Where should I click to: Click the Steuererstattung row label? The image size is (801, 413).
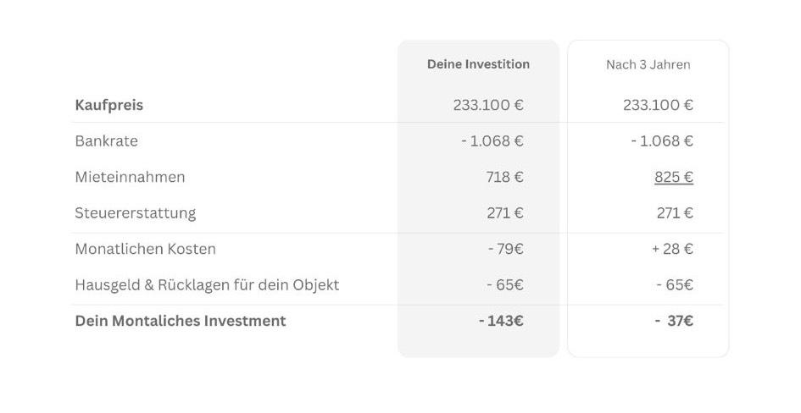[135, 213]
